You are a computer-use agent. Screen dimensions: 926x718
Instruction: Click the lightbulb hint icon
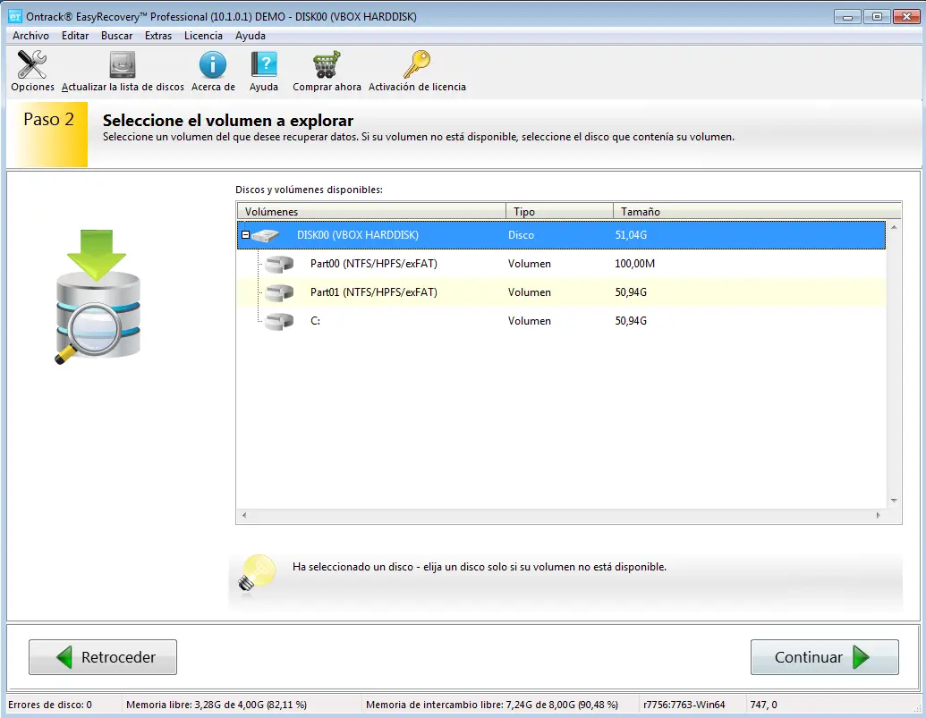[257, 572]
